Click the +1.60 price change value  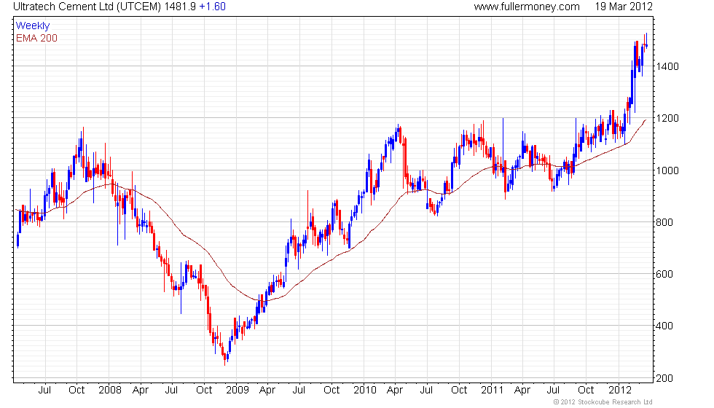(212, 7)
